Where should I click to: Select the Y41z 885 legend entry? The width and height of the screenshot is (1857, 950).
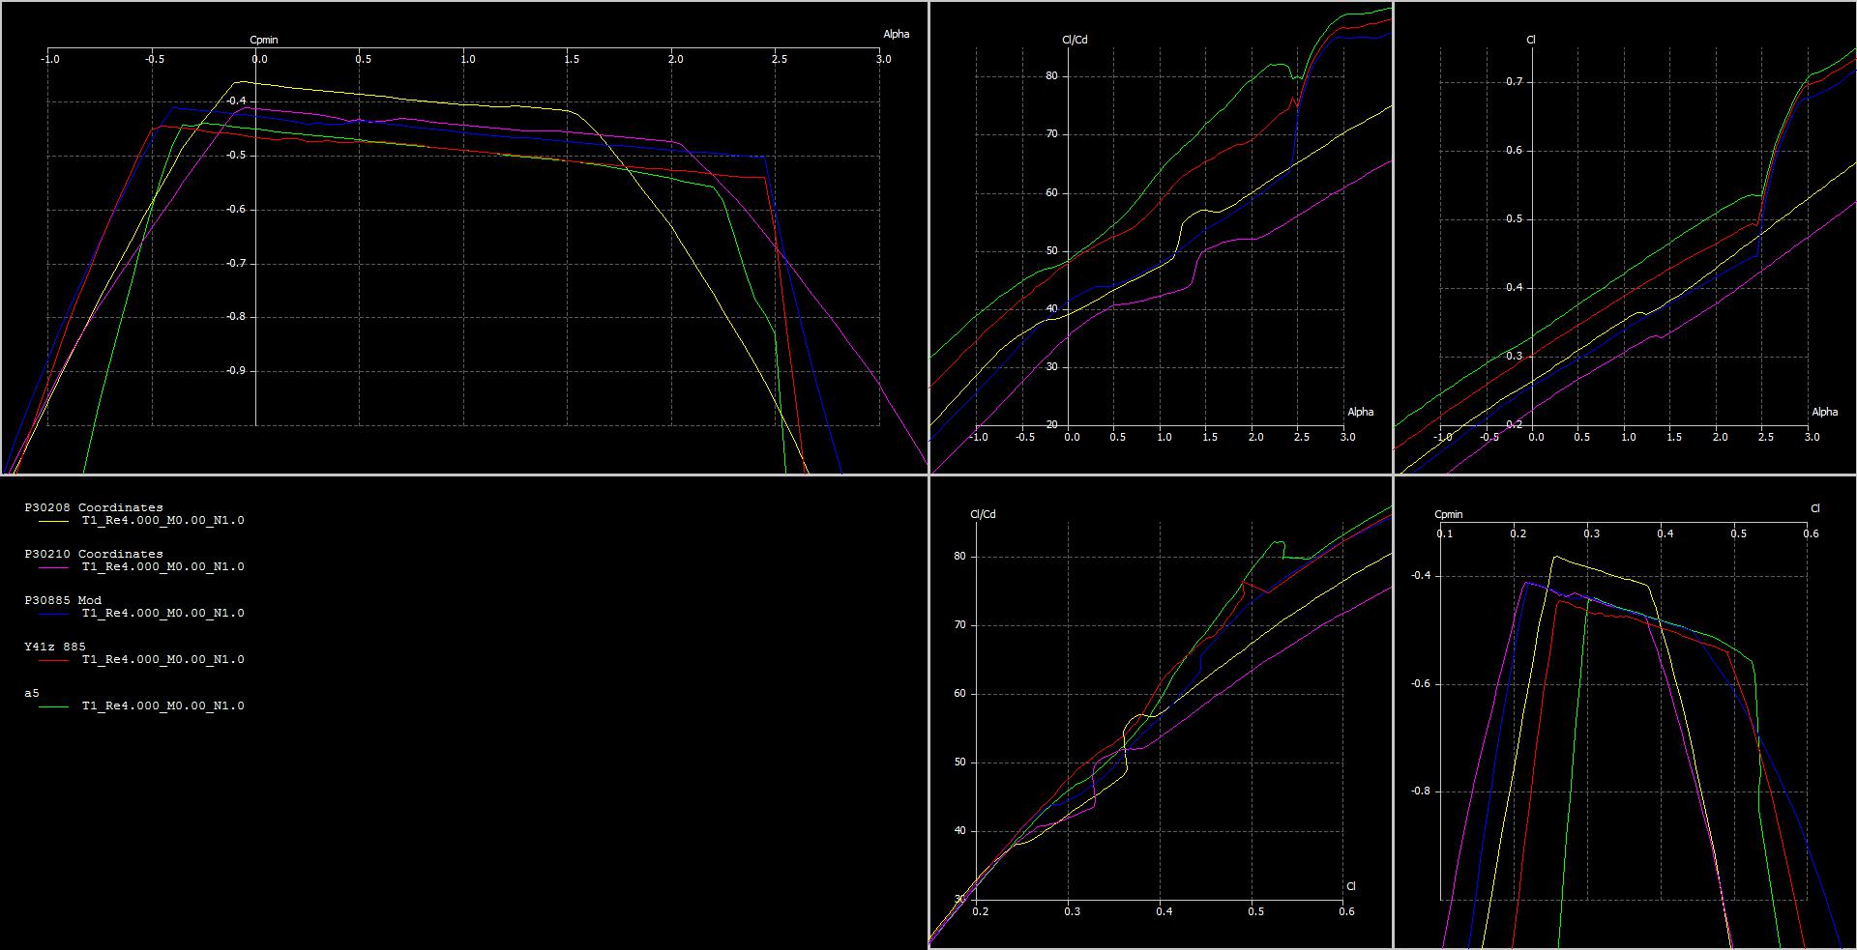[x=55, y=647]
